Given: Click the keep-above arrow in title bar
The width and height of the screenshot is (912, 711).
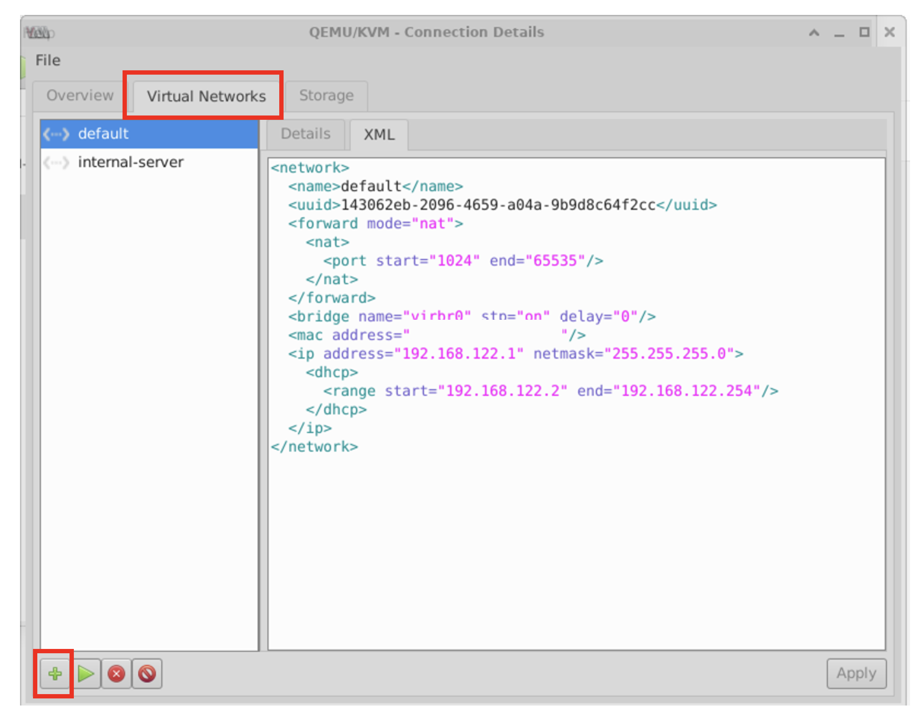Looking at the screenshot, I should coord(814,32).
